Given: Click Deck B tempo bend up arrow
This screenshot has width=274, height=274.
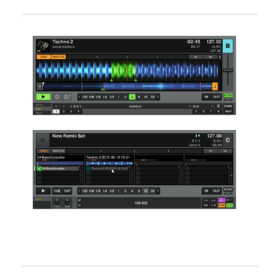Looking at the screenshot, I should tap(210, 57).
